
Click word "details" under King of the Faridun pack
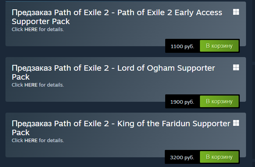[55, 141]
